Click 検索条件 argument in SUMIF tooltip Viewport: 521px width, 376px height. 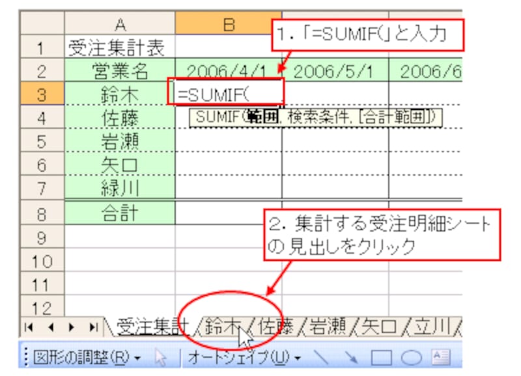tap(318, 118)
